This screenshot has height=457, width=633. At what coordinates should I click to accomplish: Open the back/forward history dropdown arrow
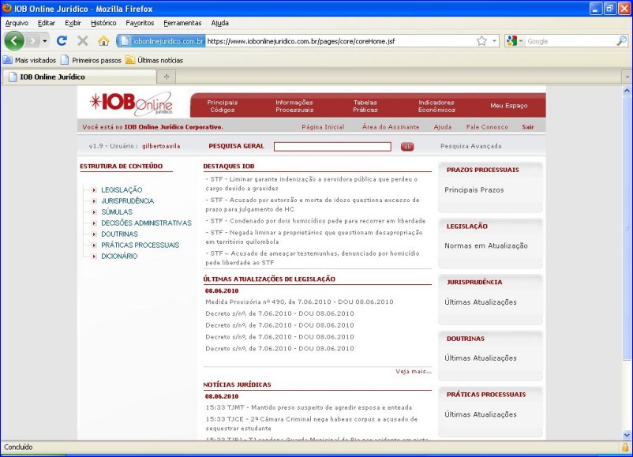(44, 41)
